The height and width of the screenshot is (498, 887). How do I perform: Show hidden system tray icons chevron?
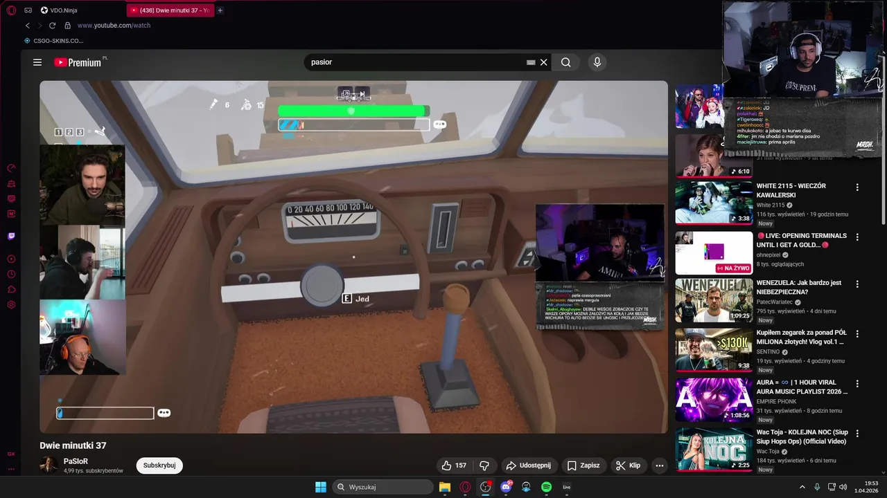pyautogui.click(x=802, y=487)
